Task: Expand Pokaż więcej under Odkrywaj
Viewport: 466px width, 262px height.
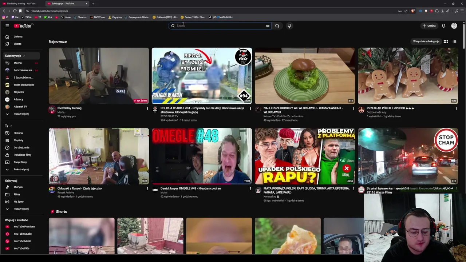Action: [22, 209]
